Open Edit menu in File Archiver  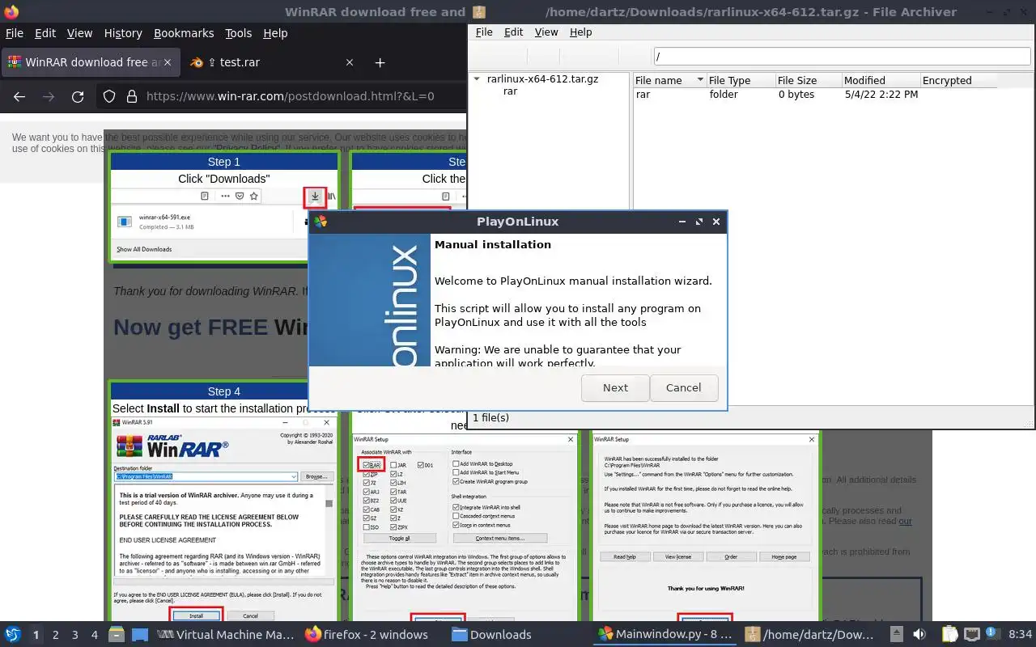pos(514,32)
